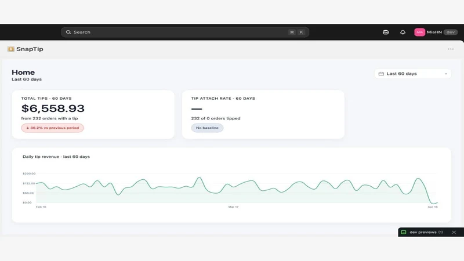Click the No baseline badge
Viewport: 464px width, 261px height.
pyautogui.click(x=207, y=128)
